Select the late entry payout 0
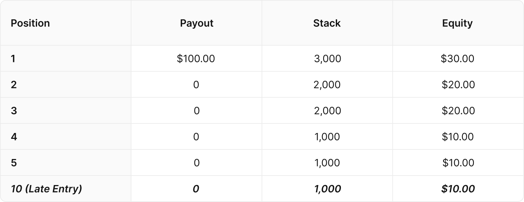The image size is (524, 202). 196,189
